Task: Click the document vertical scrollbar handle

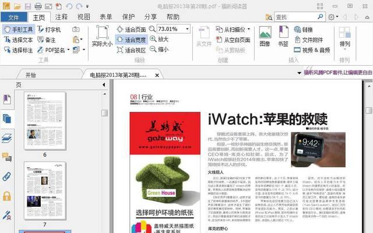Action: coord(369,110)
